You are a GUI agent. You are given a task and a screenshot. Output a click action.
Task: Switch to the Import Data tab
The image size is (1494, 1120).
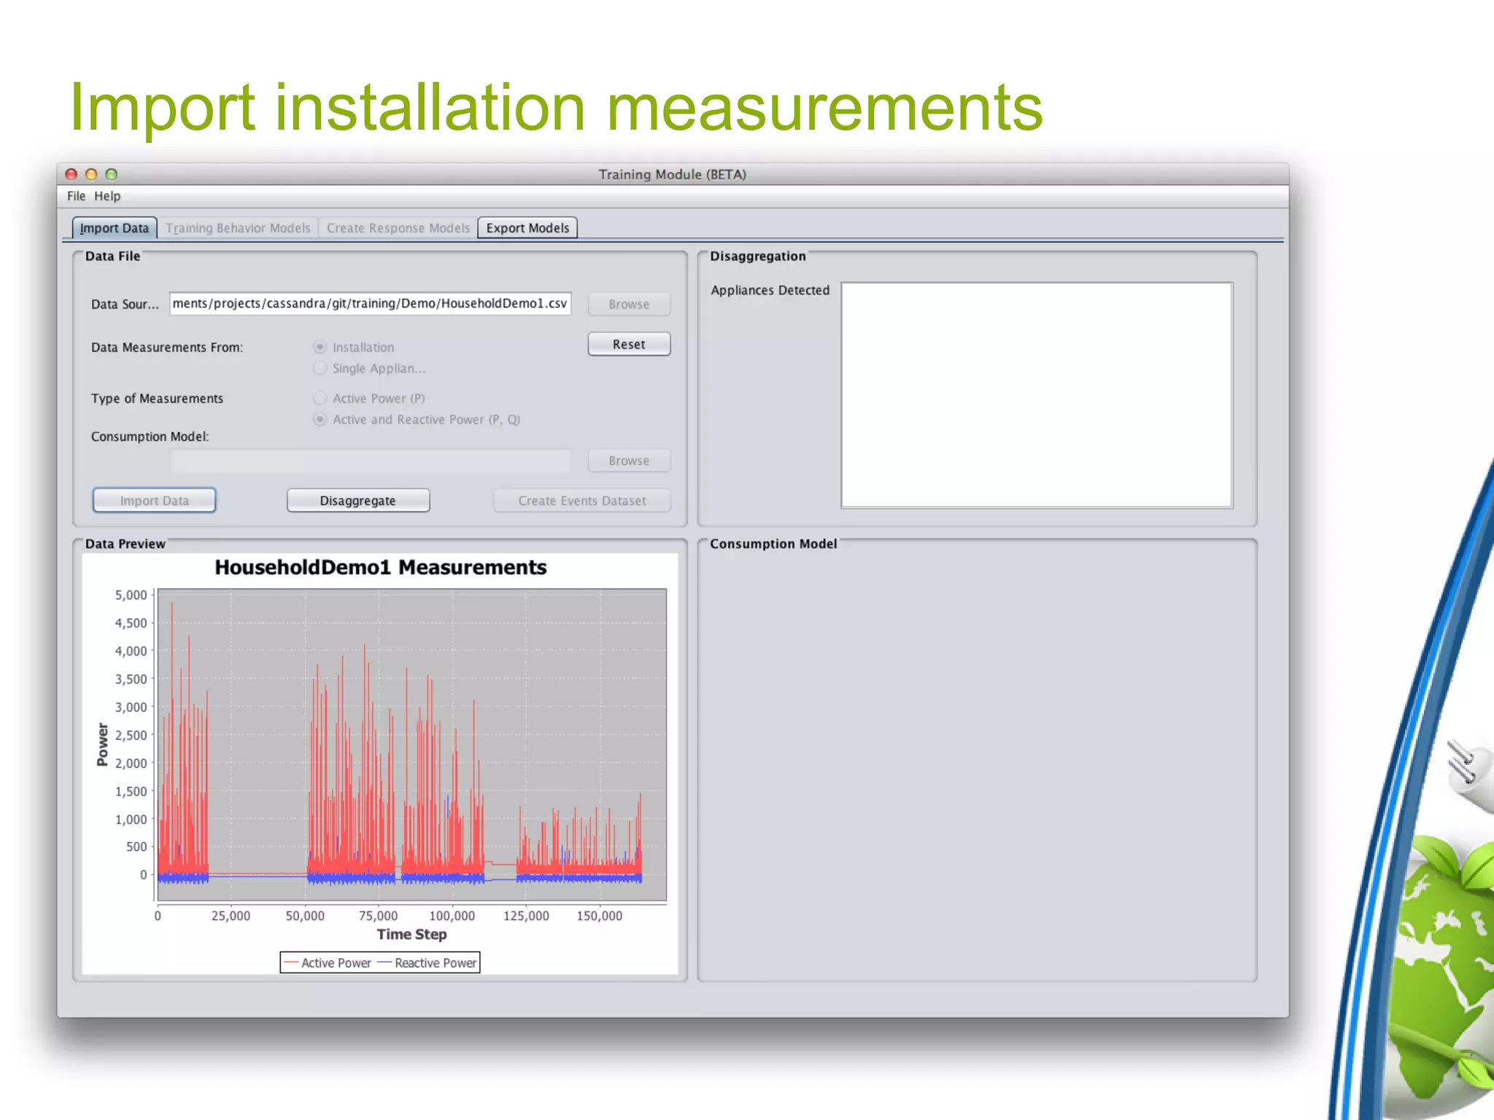click(115, 228)
